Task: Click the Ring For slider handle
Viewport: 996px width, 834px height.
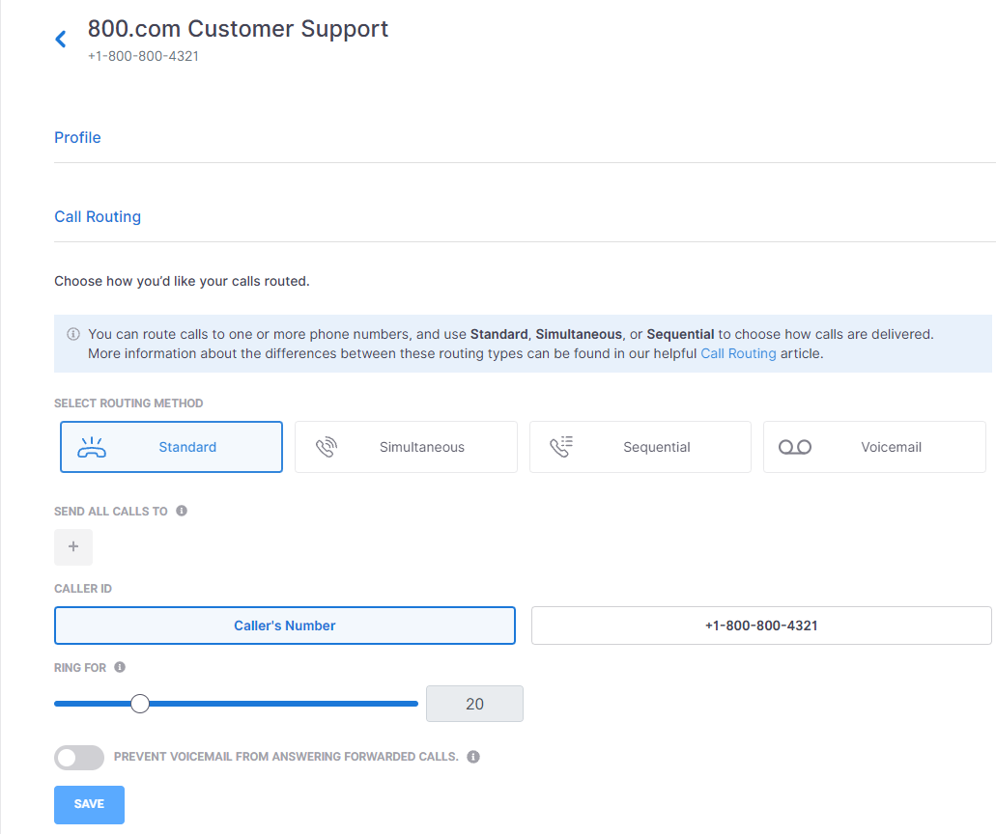Action: 140,704
